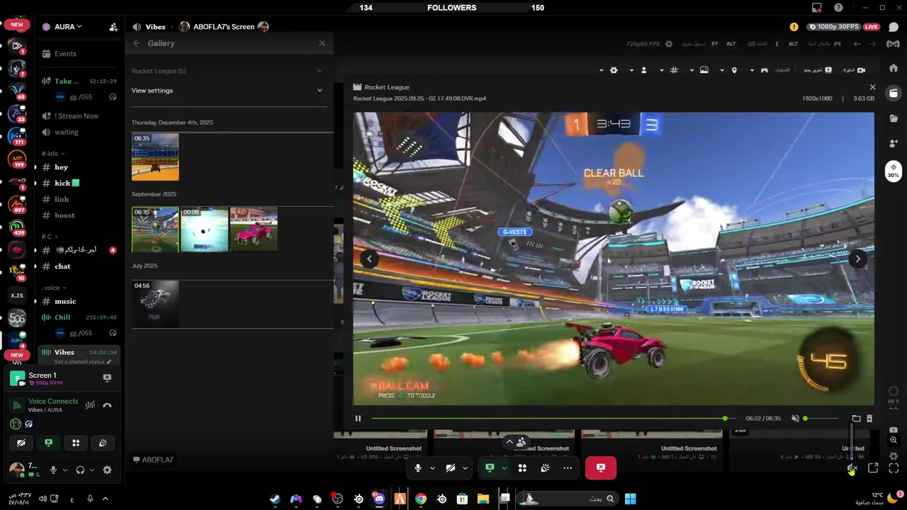This screenshot has height=510, width=907.
Task: Click the video progress slider handle
Action: tap(725, 419)
